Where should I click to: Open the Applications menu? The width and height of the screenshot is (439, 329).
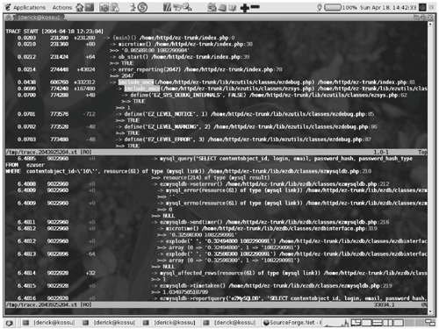pyautogui.click(x=25, y=7)
